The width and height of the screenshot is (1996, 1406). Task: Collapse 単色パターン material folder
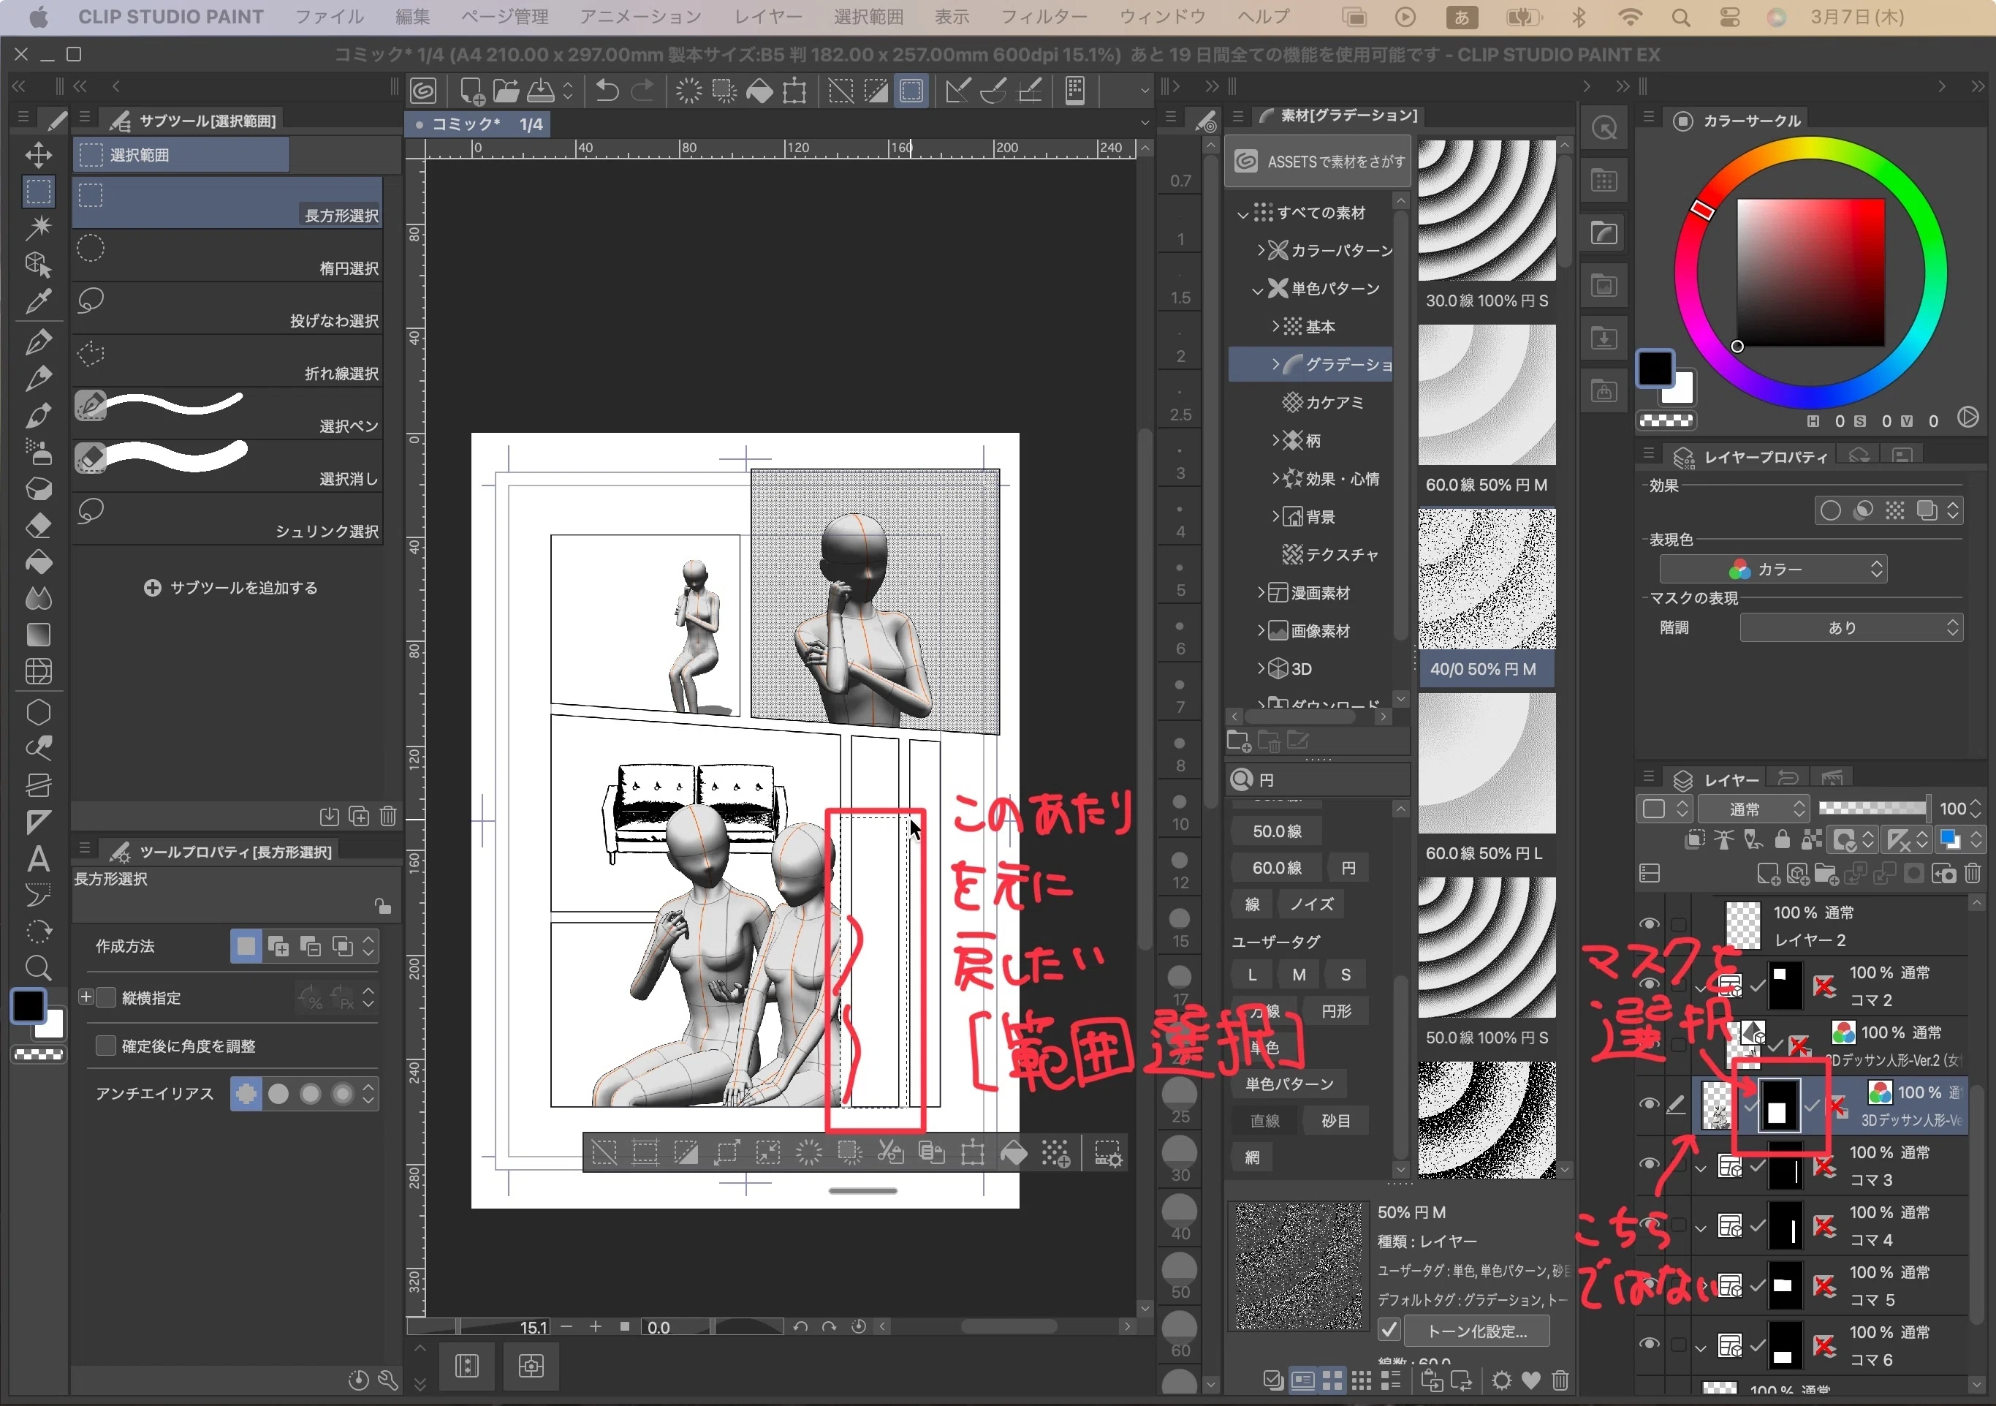pos(1258,289)
